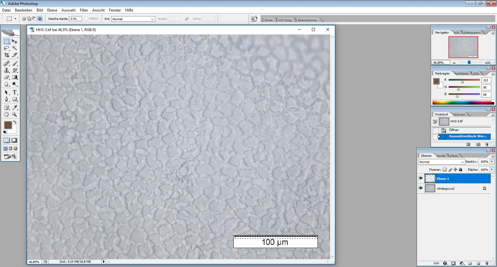This screenshot has width=497, height=267.
Task: Open the layer blend mode dropdown
Action: (441, 162)
